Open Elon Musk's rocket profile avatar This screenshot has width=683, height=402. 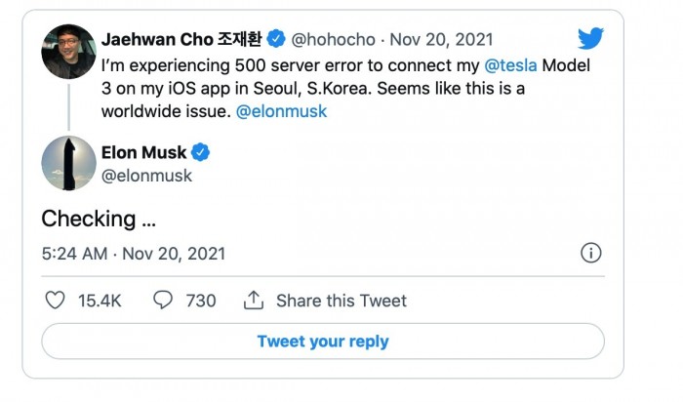pyautogui.click(x=68, y=163)
